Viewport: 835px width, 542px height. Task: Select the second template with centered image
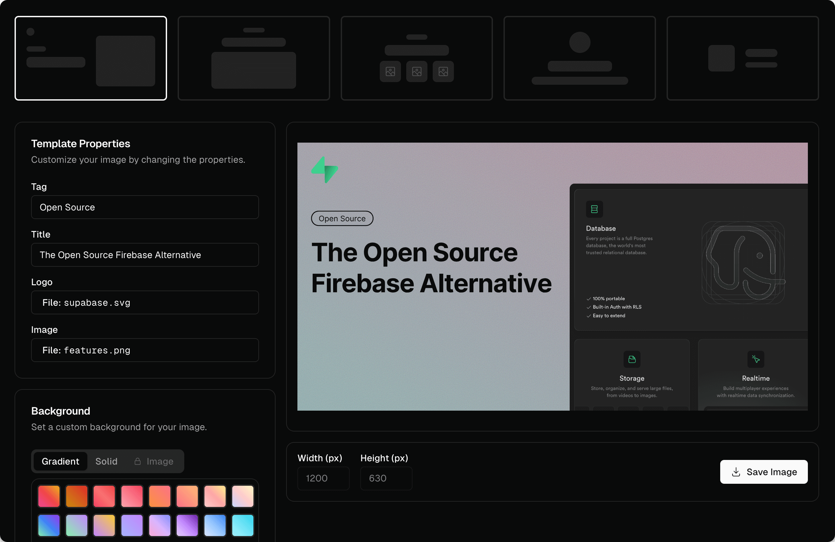tap(254, 58)
